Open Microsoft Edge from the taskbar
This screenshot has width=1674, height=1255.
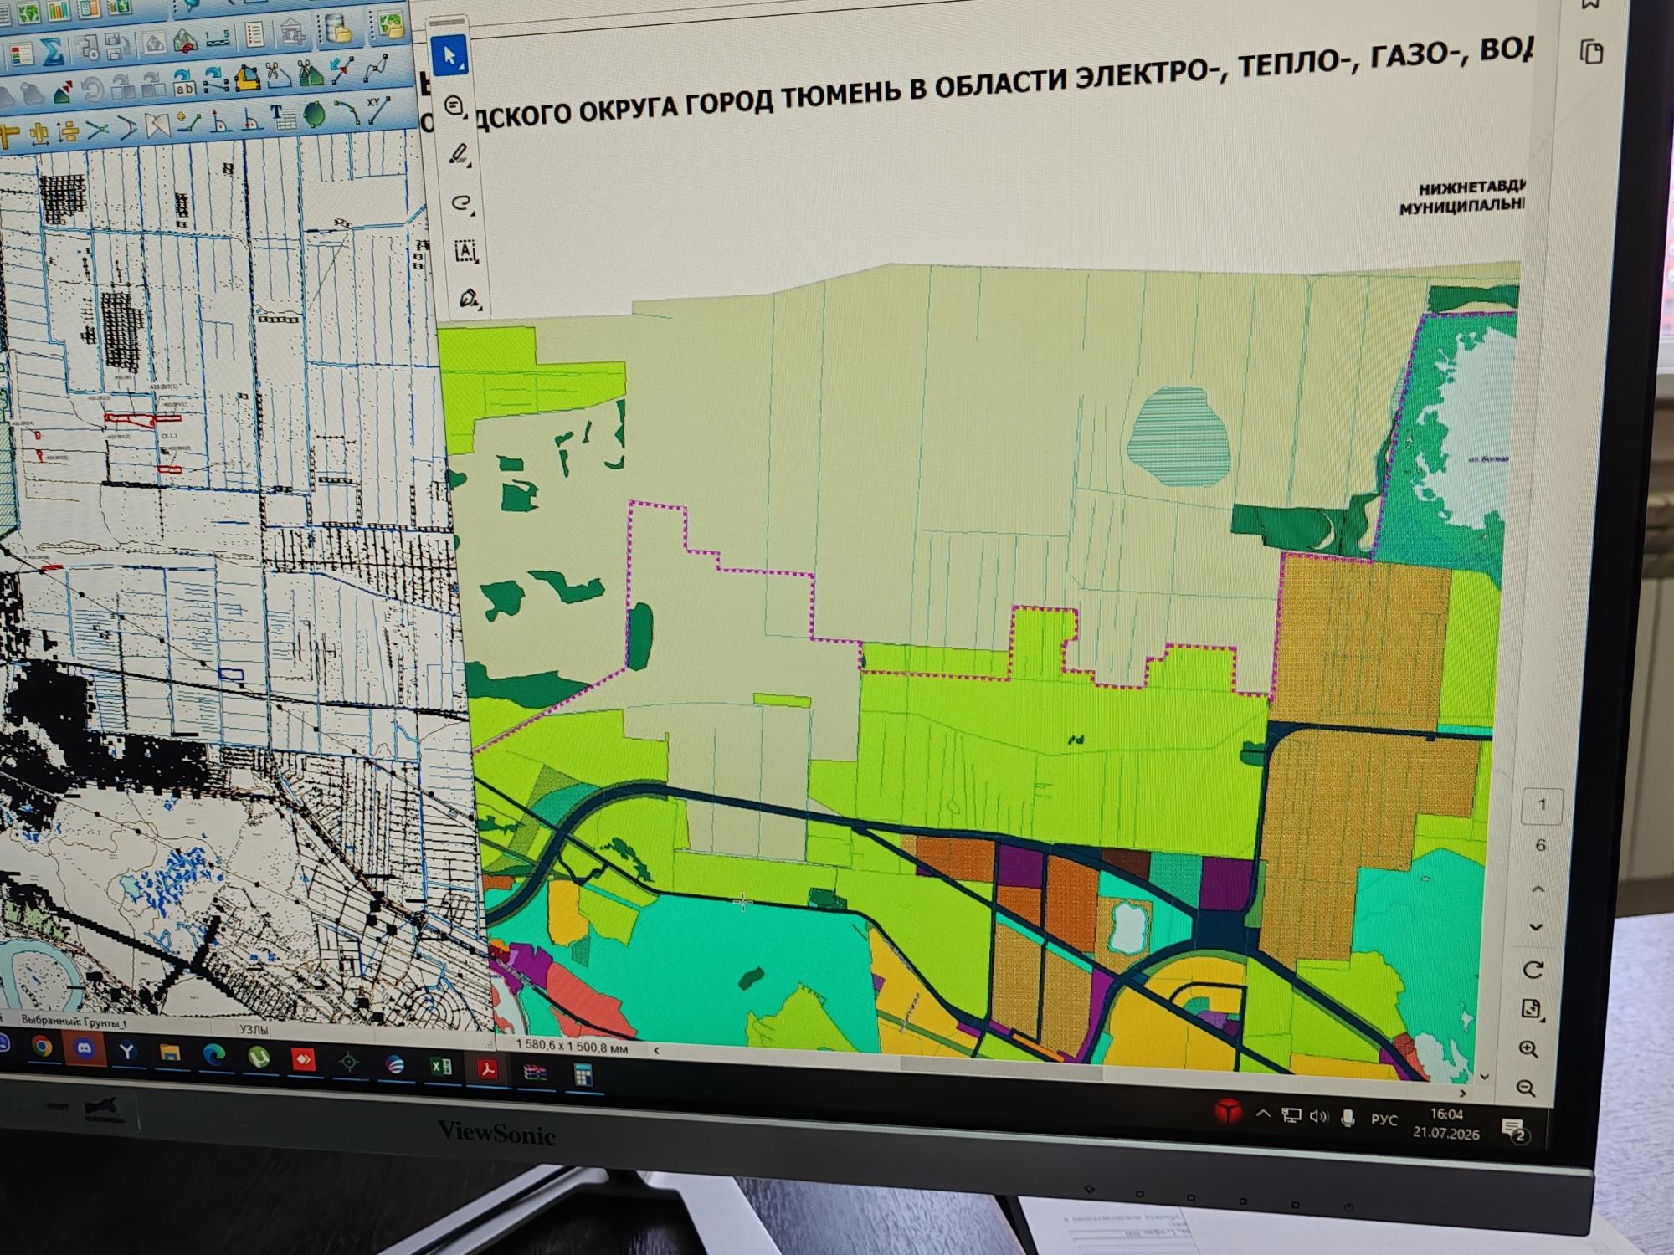point(215,1055)
